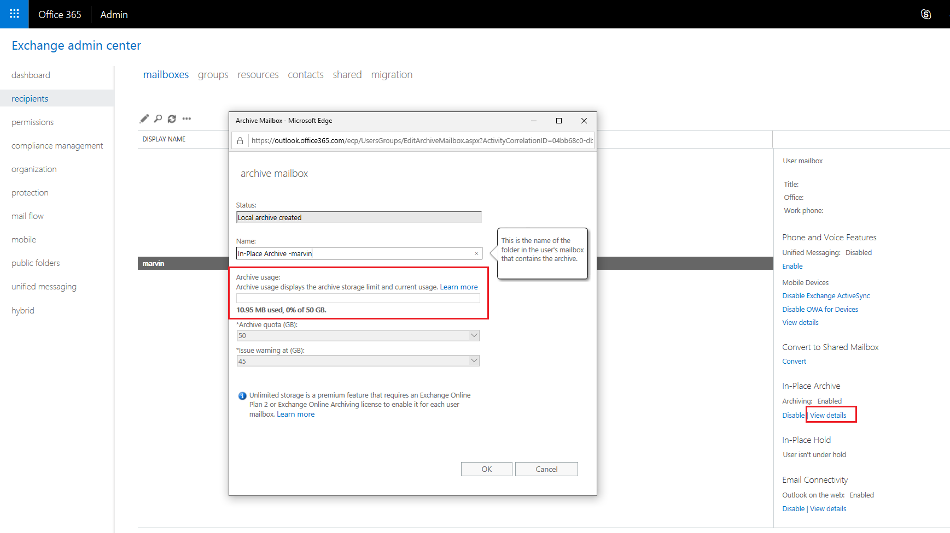Switch to the contacts tab
Screen dimensions: 950x533
[306, 75]
